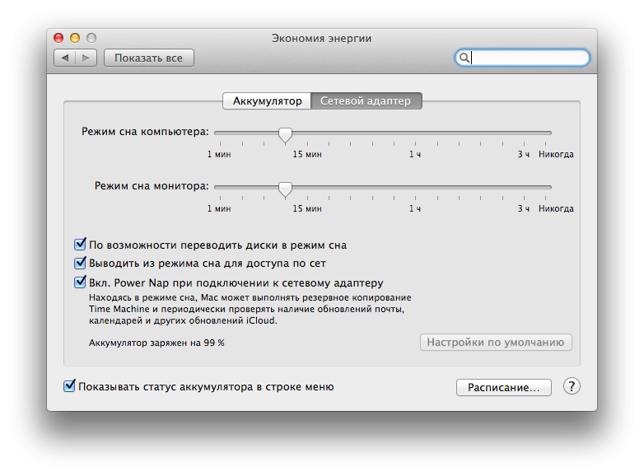644x476 pixels.
Task: Switch to the Сетевой адаптер tab
Action: (x=366, y=100)
